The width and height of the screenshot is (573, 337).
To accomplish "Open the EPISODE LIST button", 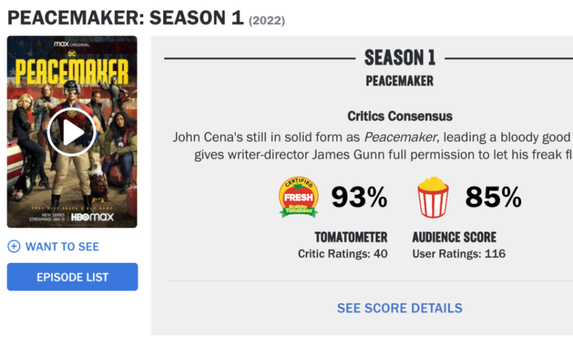I will click(x=72, y=277).
